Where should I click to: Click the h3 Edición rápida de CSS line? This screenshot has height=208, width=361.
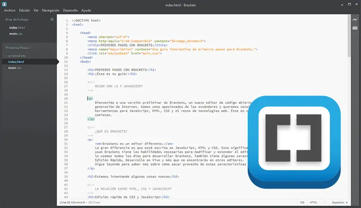point(128,197)
